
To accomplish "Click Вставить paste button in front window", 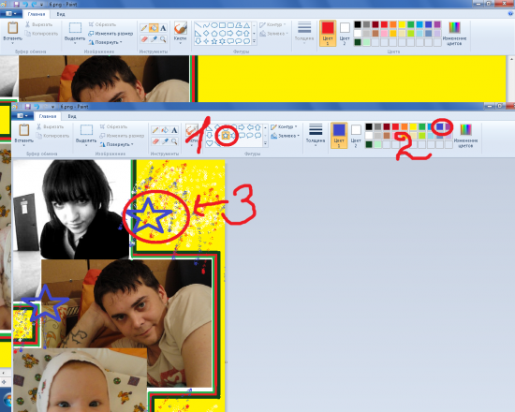I will 24,133.
